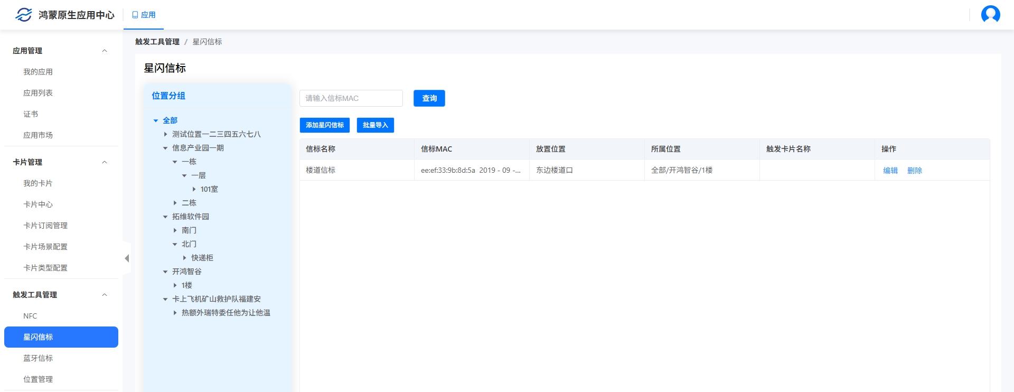The image size is (1014, 392).
Task: Collapse the 卡片管理 menu section
Action: (x=105, y=162)
